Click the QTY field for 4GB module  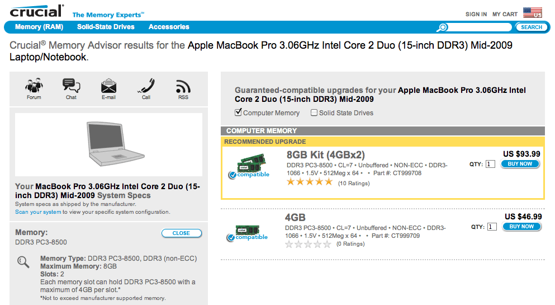pos(492,227)
